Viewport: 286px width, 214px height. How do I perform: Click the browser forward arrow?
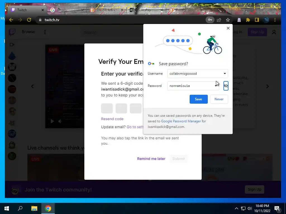[x=20, y=20]
